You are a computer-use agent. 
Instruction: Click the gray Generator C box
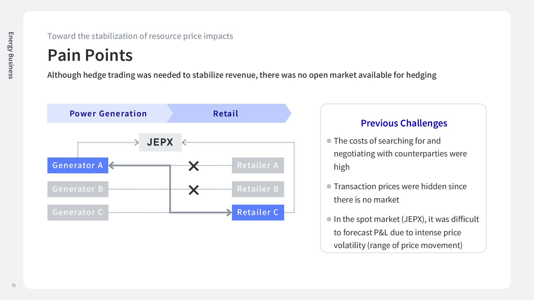coord(78,212)
